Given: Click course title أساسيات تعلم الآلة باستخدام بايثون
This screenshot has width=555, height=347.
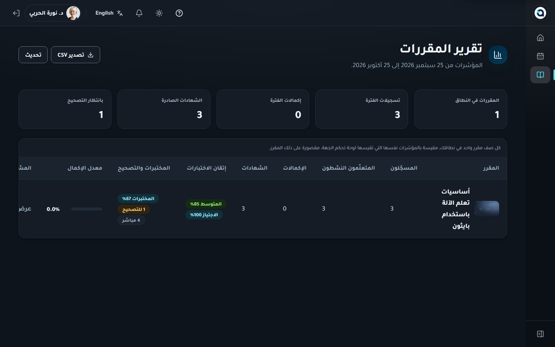Looking at the screenshot, I should (456, 209).
